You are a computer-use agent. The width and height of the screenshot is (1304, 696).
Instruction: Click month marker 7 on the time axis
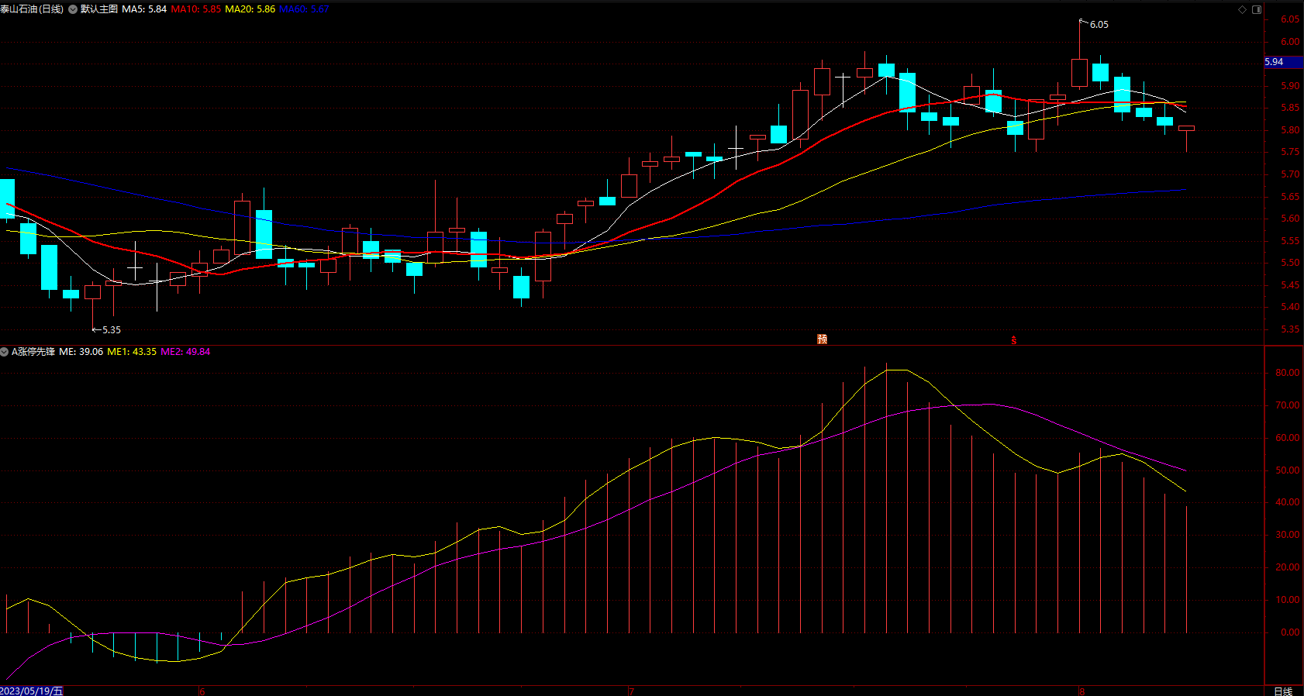(x=631, y=691)
